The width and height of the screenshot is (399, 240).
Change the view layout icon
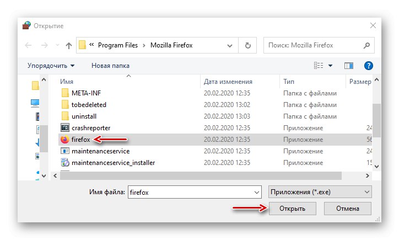click(x=319, y=66)
